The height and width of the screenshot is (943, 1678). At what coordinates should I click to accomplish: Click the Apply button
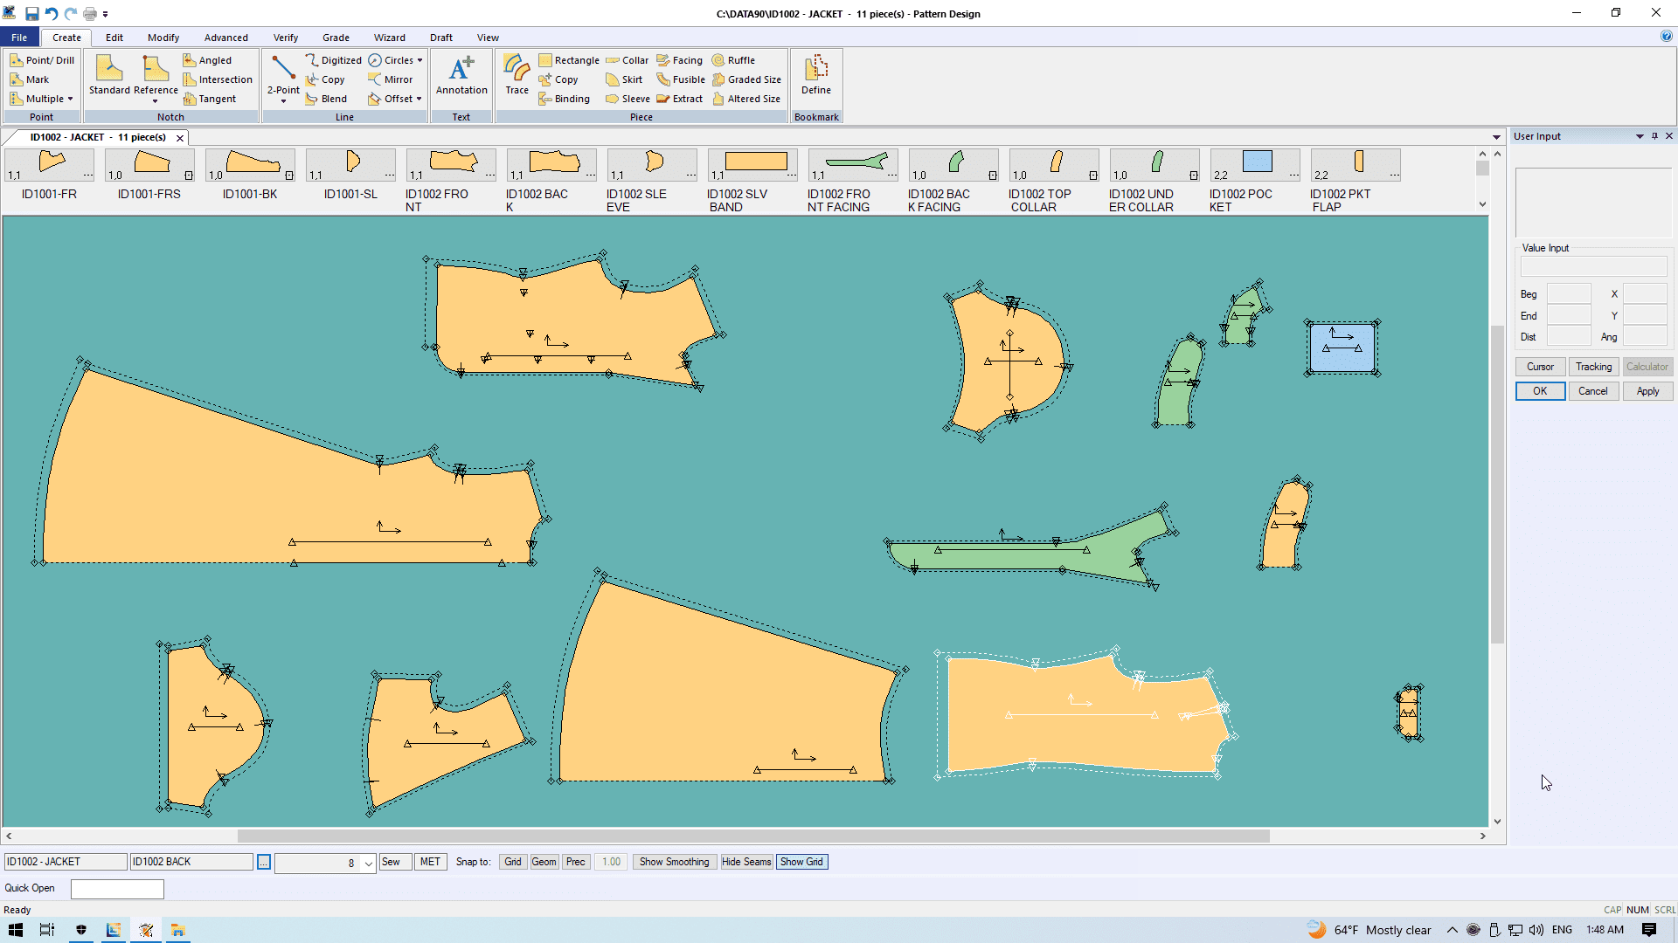coord(1647,391)
